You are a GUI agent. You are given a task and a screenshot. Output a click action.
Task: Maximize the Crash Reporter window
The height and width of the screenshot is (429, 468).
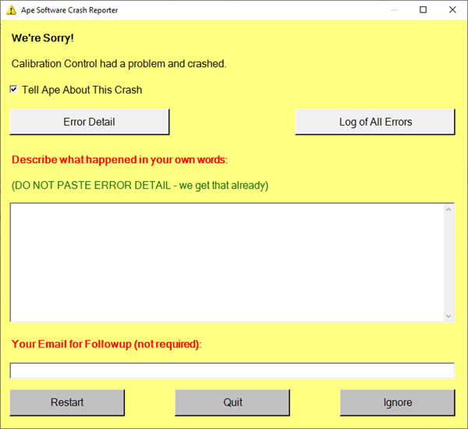click(x=423, y=10)
